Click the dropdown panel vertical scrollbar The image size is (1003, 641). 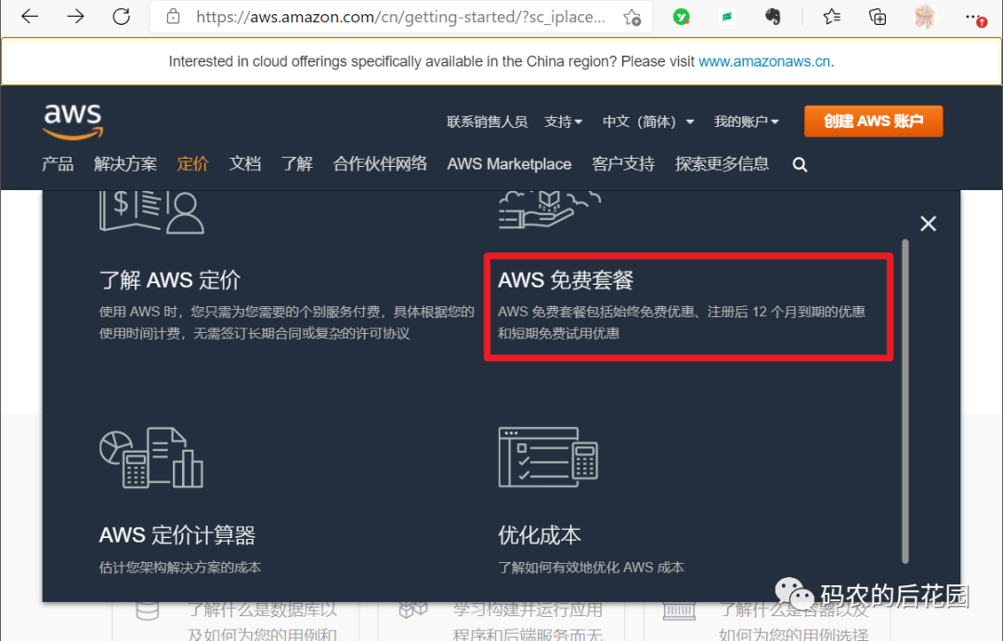click(905, 402)
